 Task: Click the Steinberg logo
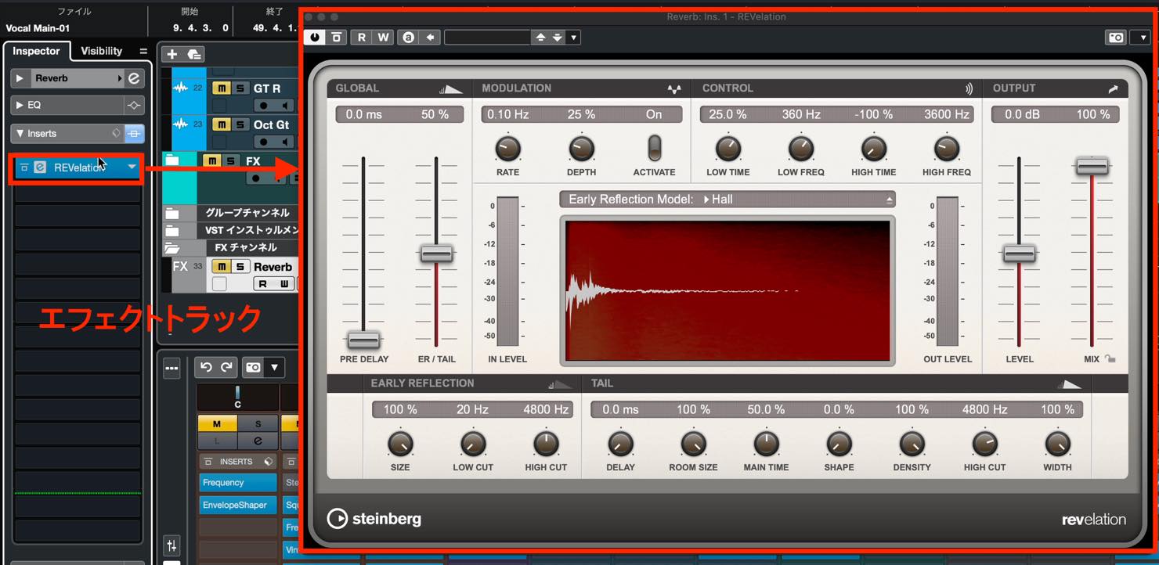click(x=374, y=518)
